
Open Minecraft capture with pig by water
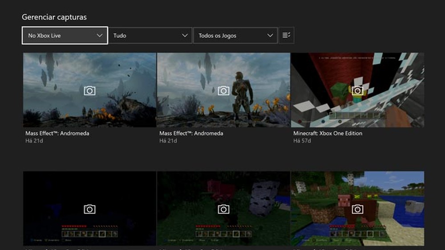pyautogui.click(x=358, y=208)
